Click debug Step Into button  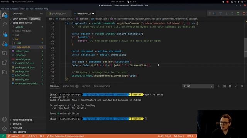(226, 13)
